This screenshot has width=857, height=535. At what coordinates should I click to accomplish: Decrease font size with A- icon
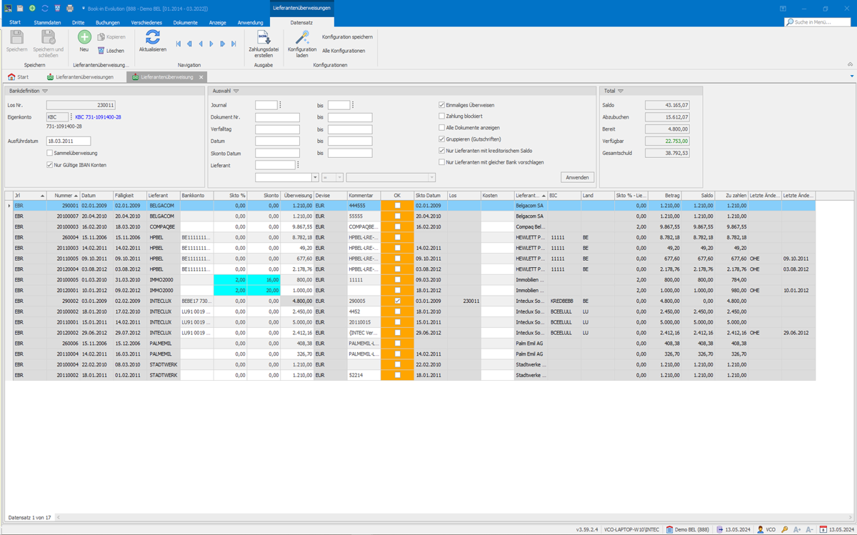809,530
